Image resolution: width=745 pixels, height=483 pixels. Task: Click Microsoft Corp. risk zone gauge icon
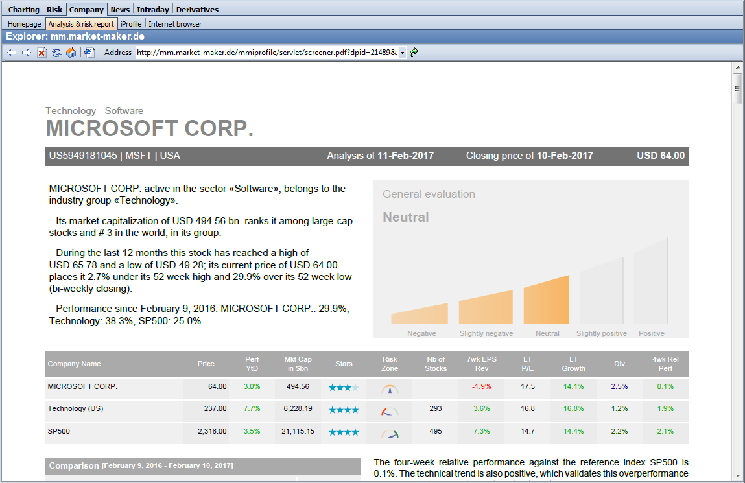pos(390,388)
